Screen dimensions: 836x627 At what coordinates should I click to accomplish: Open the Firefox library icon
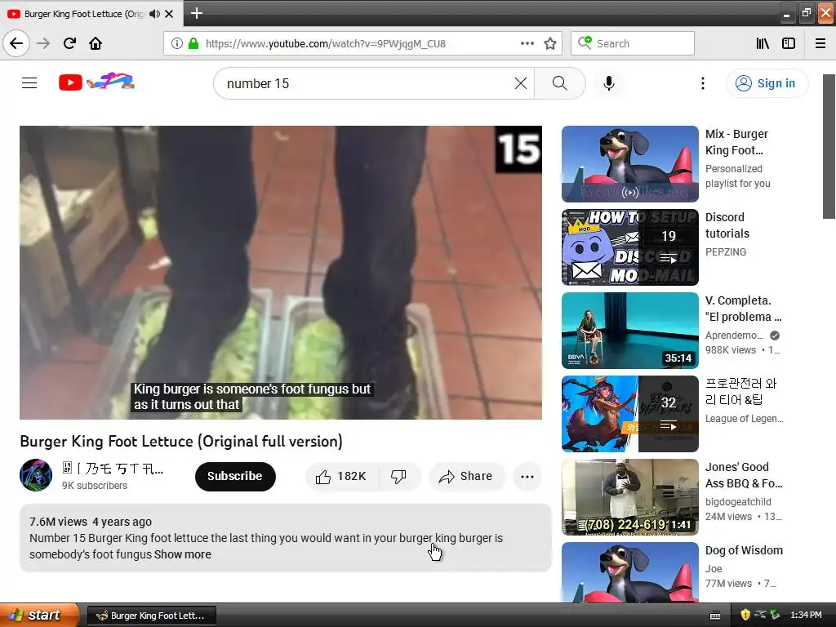pyautogui.click(x=763, y=43)
